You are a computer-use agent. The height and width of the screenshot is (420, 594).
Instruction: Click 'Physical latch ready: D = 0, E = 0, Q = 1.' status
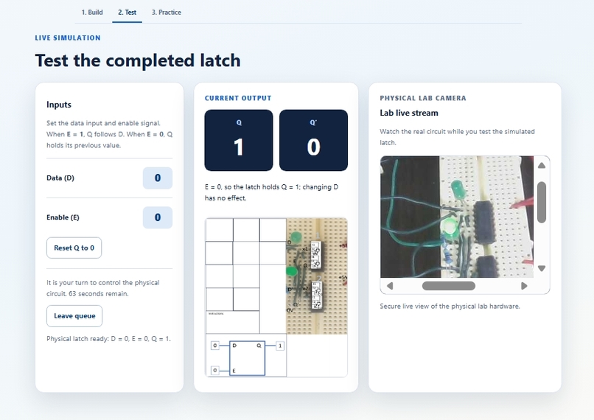tap(109, 338)
